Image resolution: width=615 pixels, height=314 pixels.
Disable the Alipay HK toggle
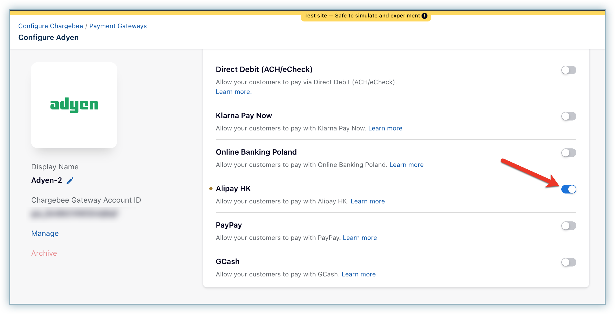[569, 189]
